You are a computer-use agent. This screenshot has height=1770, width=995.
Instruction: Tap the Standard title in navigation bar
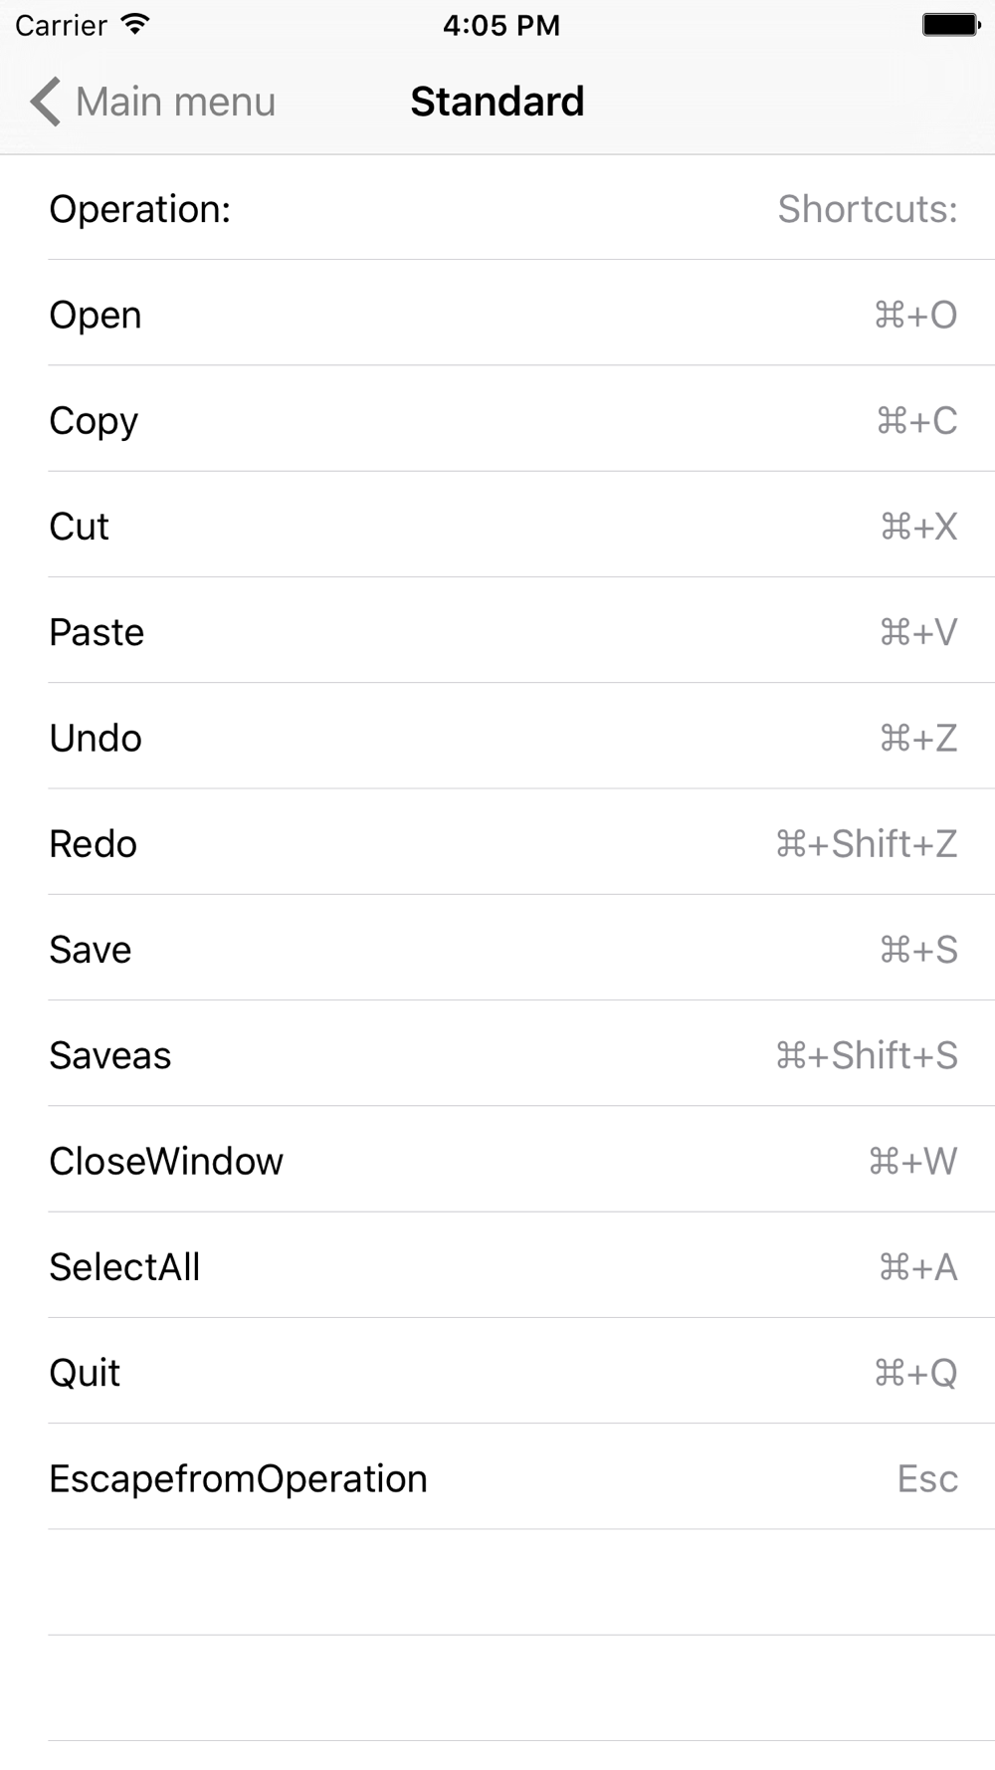pyautogui.click(x=497, y=102)
